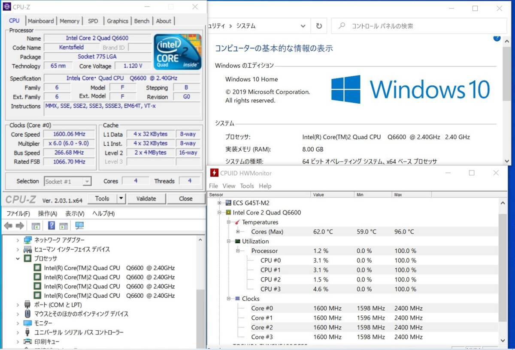
Task: Open the blue question mark Help icon in Device Manager
Action: (x=51, y=225)
